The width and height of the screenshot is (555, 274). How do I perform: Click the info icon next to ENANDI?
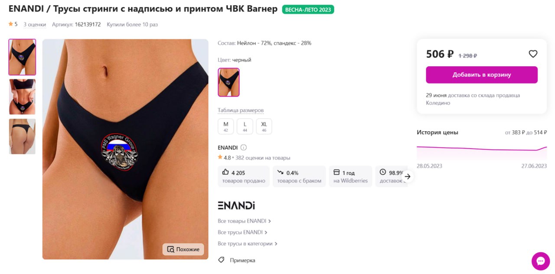[x=244, y=148]
